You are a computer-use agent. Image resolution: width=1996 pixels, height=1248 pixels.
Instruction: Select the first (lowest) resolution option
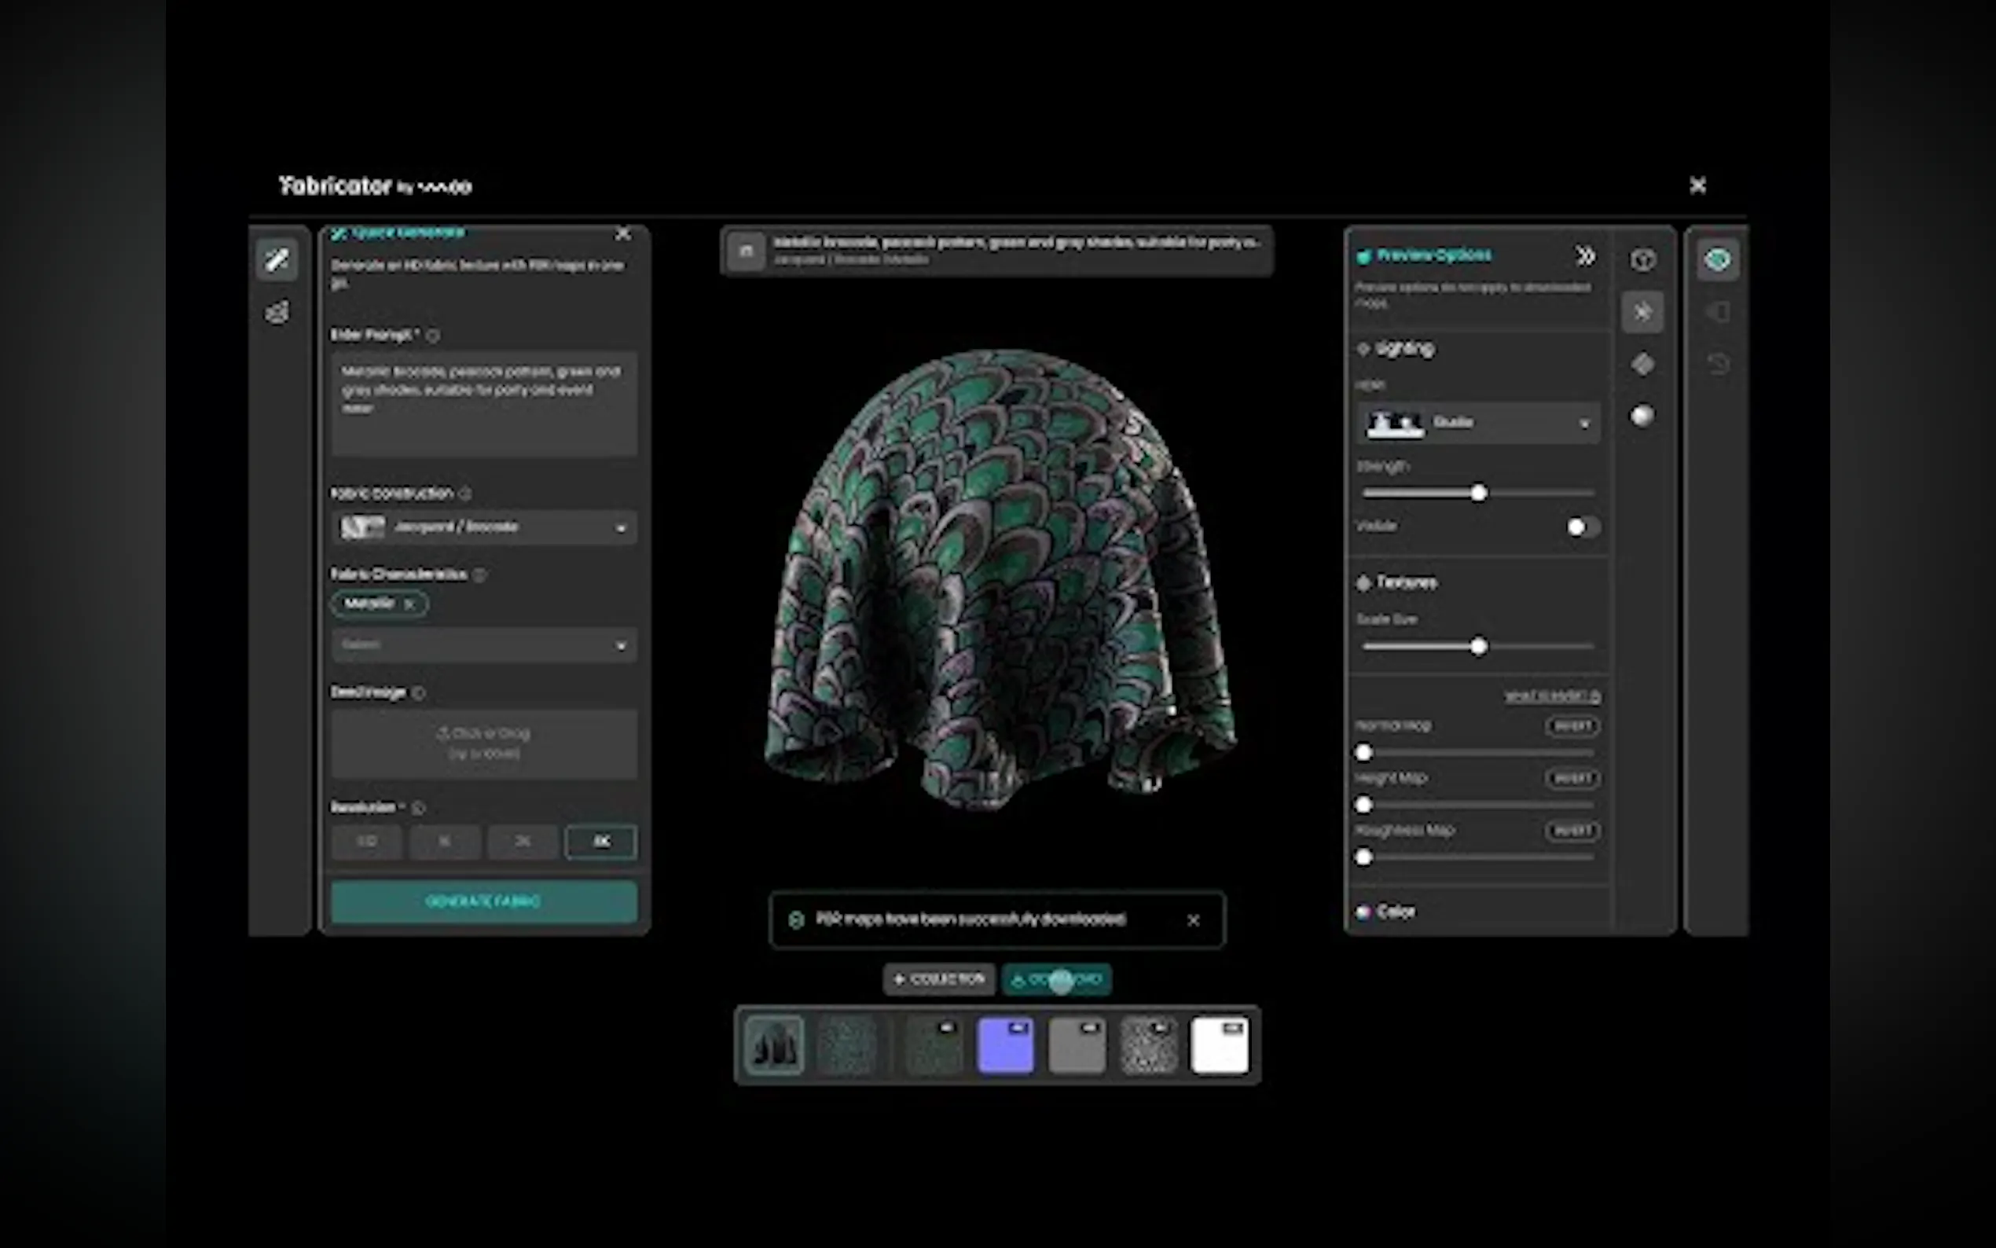coord(367,842)
